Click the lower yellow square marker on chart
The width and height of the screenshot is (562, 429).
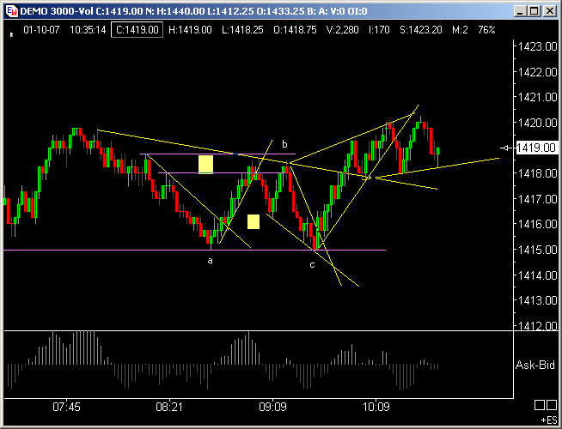pyautogui.click(x=254, y=222)
